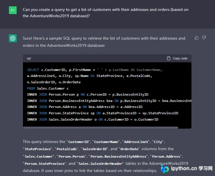
Task: Click the inline code `AddressLine1` in the explanation
Action: pos(136,142)
